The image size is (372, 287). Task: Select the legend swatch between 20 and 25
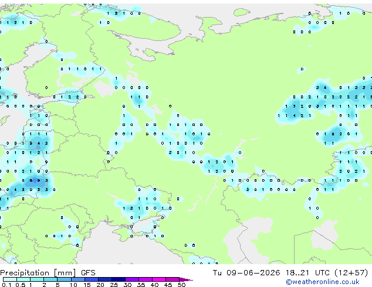coord(104,279)
